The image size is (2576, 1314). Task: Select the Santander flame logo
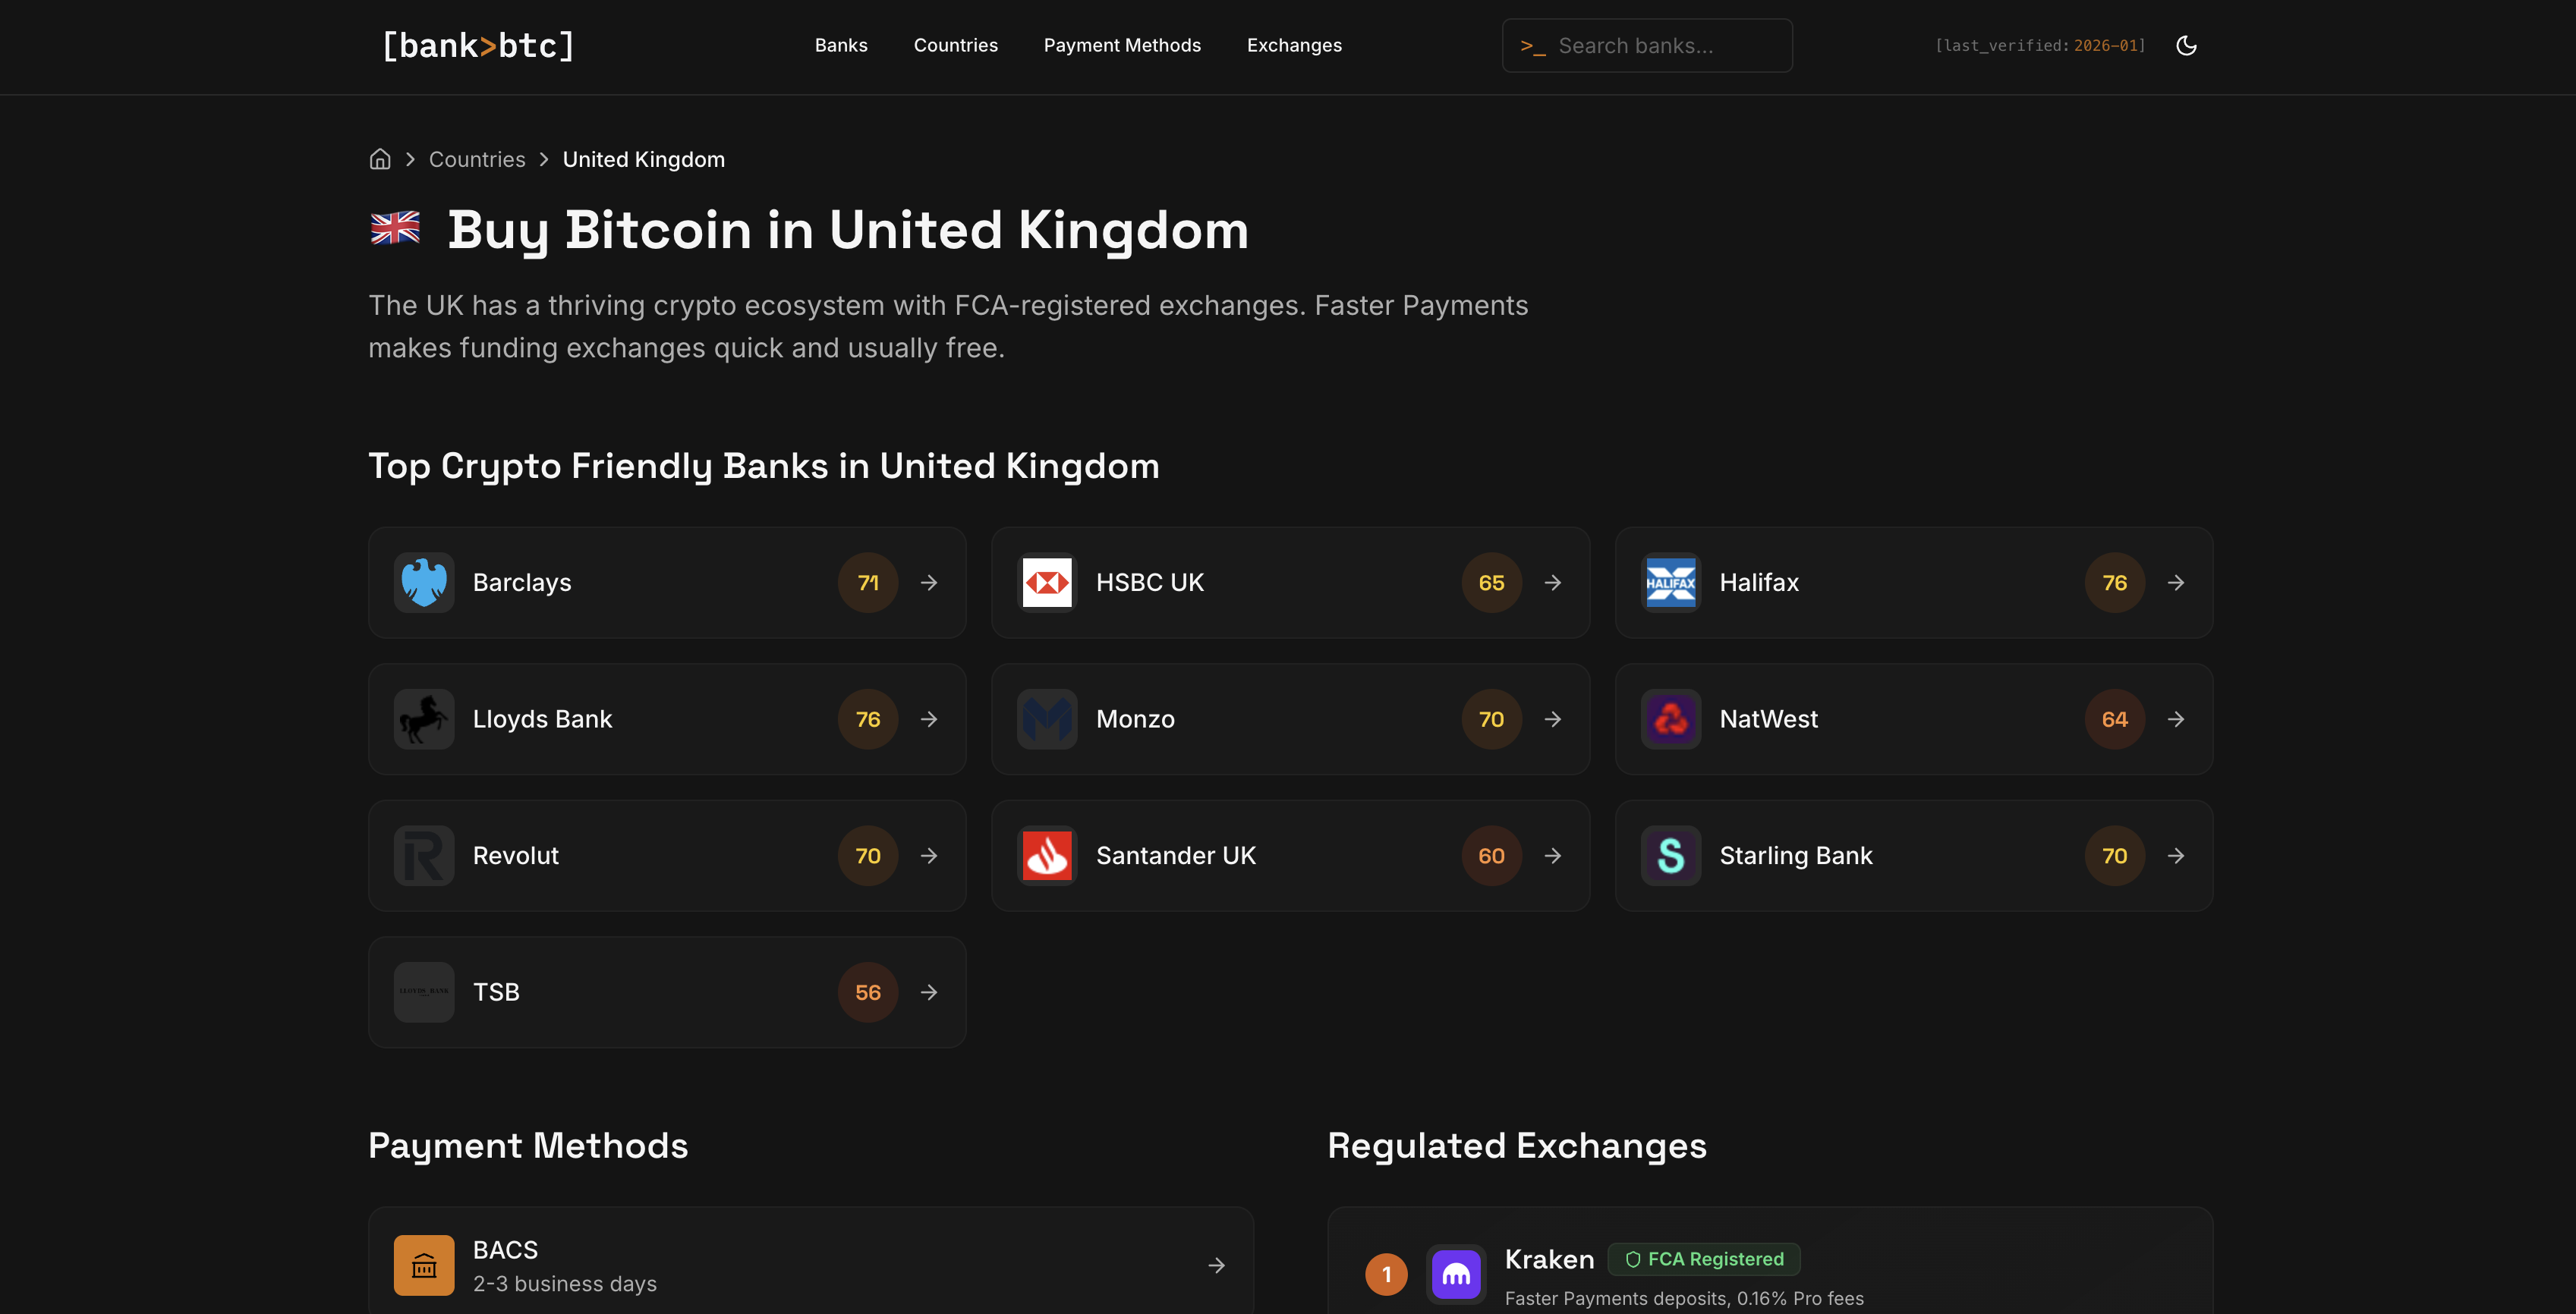1046,855
